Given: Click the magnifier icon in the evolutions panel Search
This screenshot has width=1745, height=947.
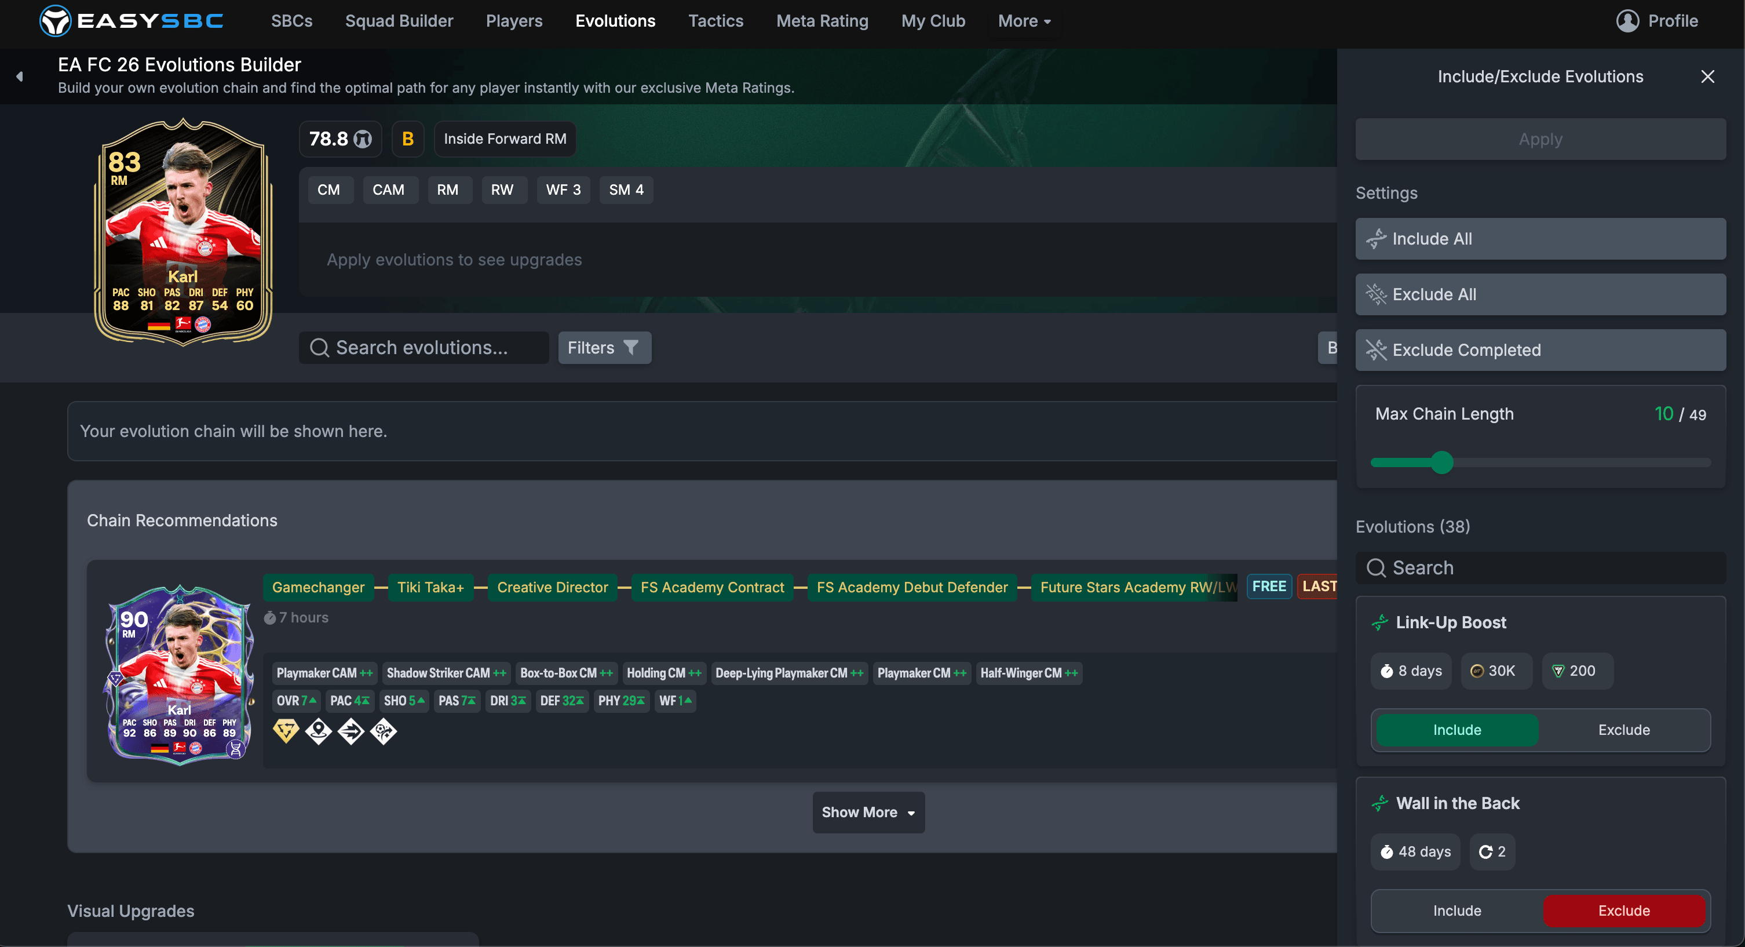Looking at the screenshot, I should (x=1376, y=567).
